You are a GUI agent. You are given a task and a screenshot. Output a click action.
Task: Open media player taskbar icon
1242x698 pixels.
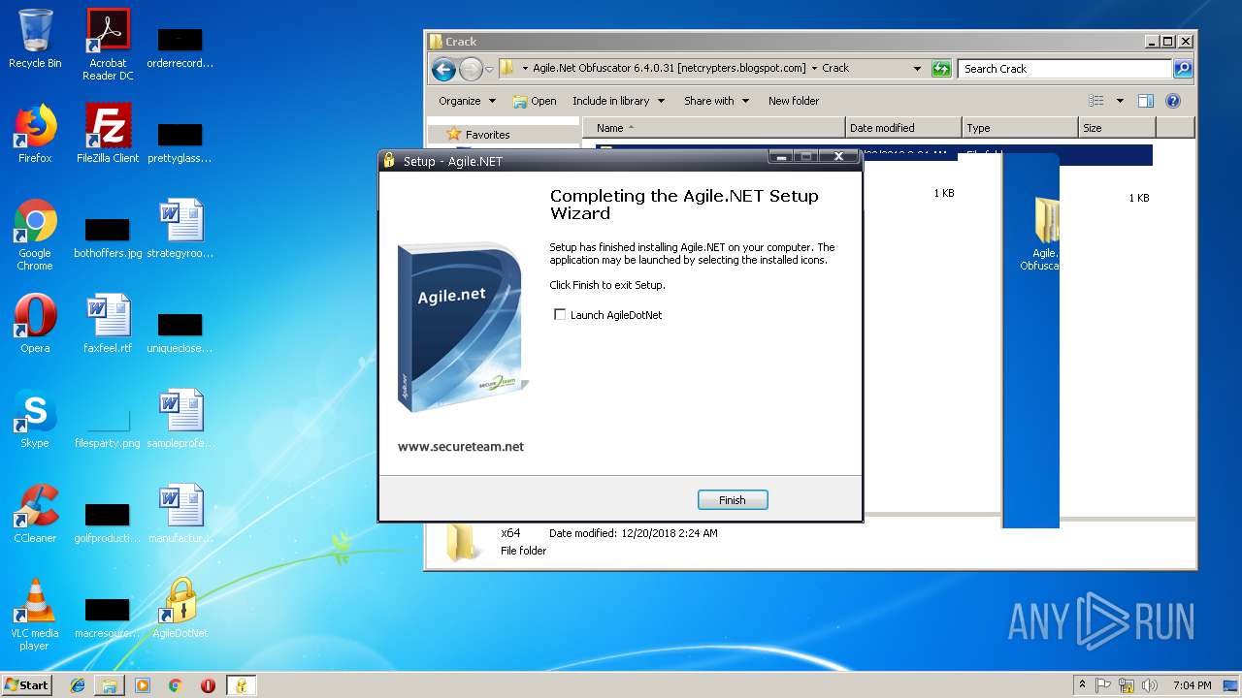(x=143, y=685)
